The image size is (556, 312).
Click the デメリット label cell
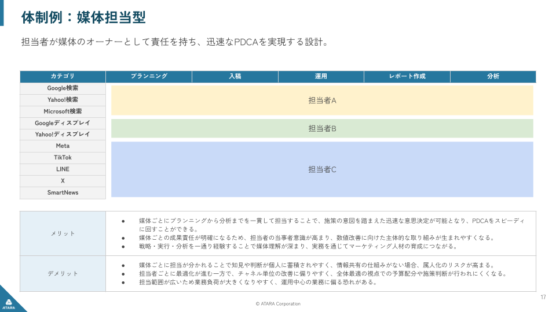click(63, 274)
